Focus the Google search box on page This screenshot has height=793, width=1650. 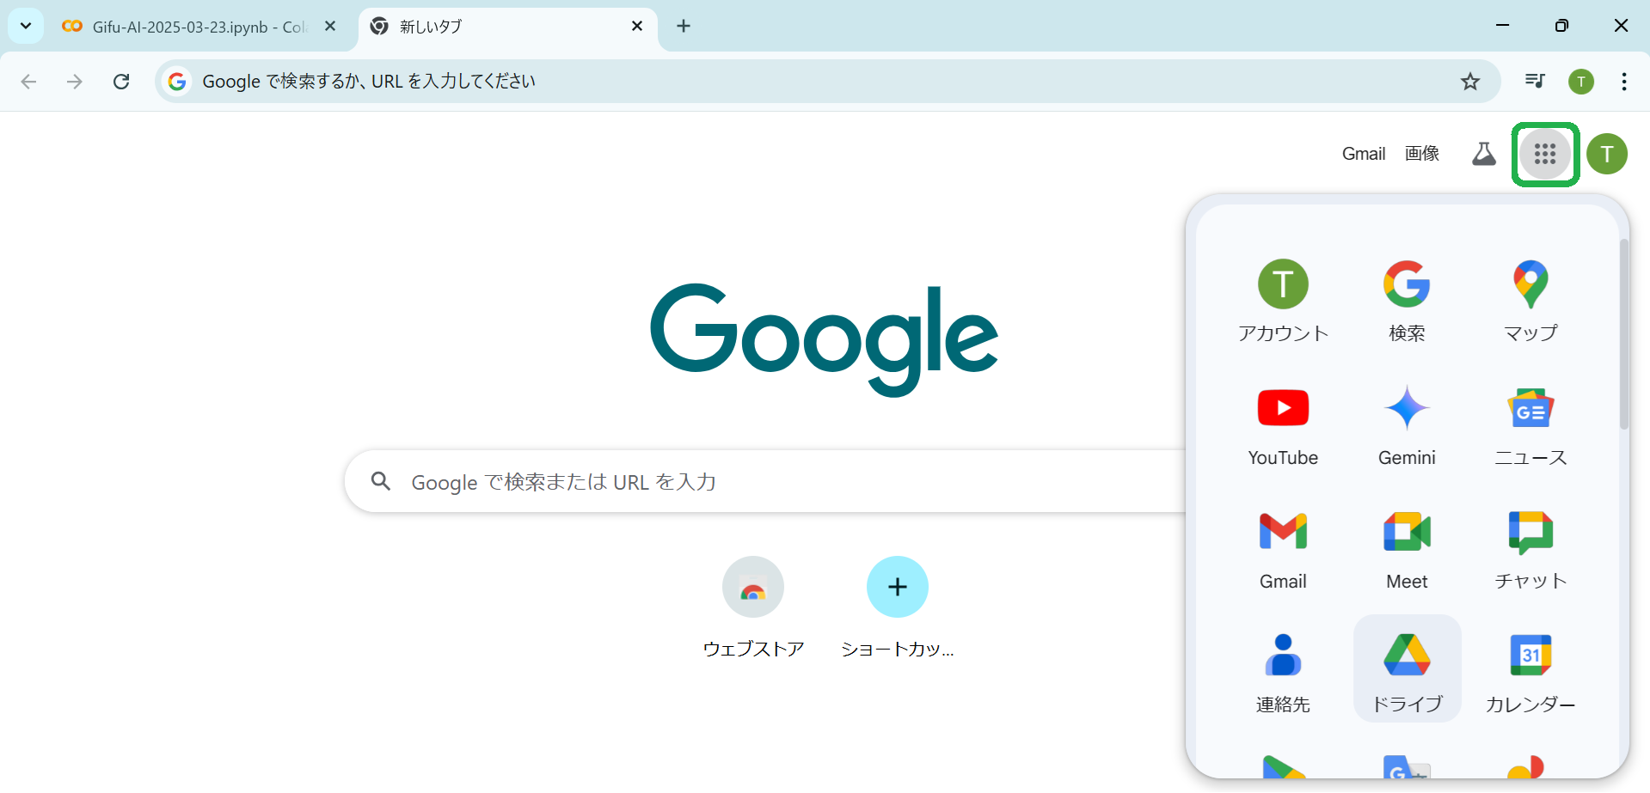[765, 482]
